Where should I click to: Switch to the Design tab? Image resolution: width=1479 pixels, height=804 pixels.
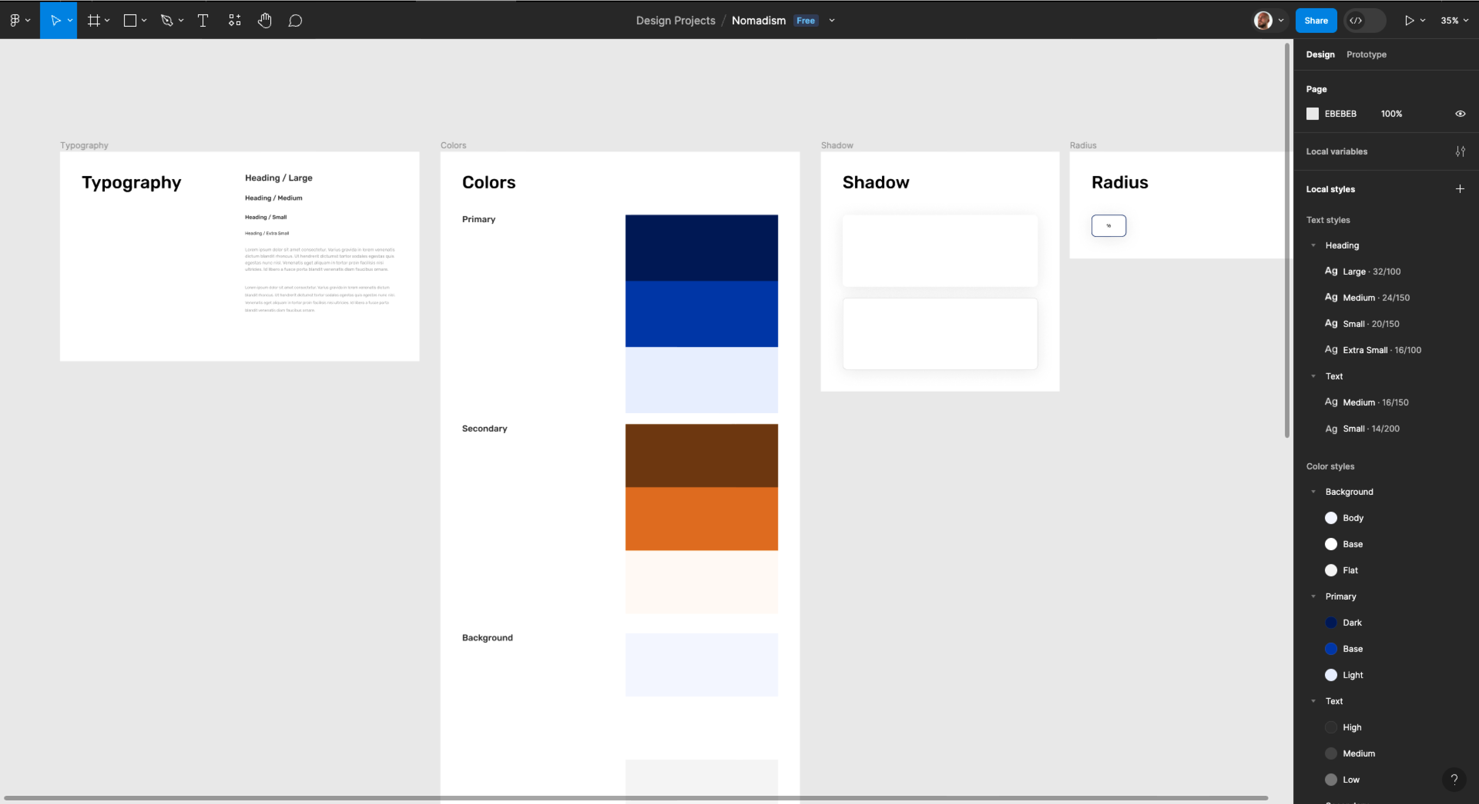click(x=1320, y=55)
